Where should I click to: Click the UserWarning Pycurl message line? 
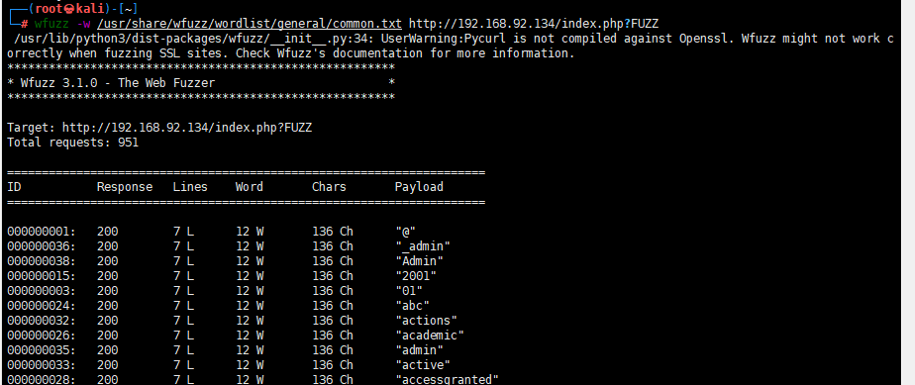455,39
